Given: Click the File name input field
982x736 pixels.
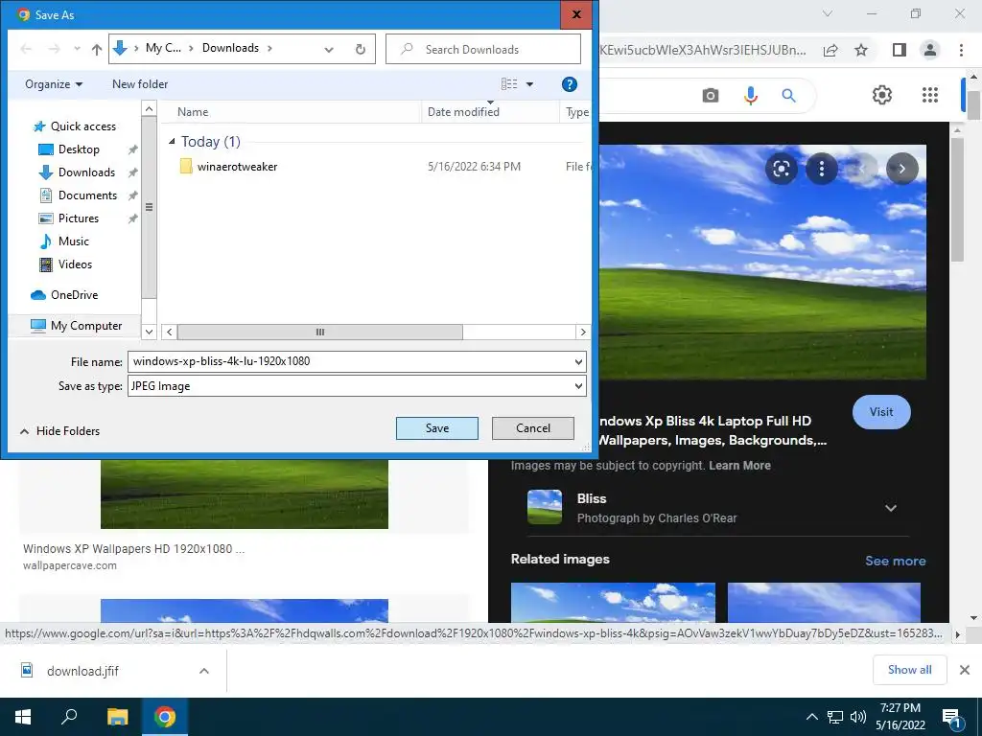Looking at the screenshot, I should click(349, 361).
